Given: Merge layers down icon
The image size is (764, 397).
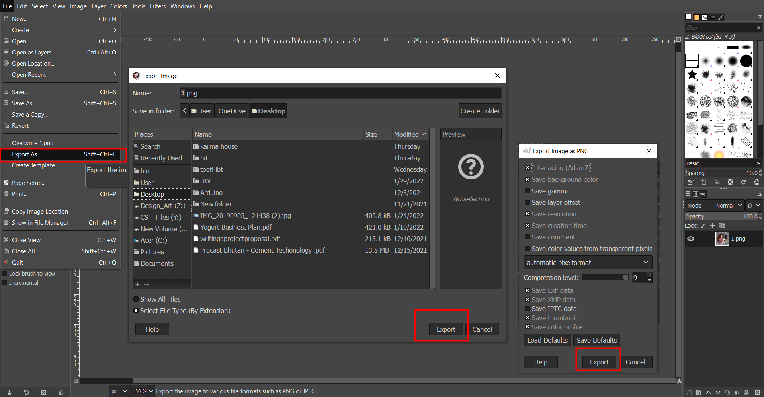Looking at the screenshot, I should tap(737, 392).
